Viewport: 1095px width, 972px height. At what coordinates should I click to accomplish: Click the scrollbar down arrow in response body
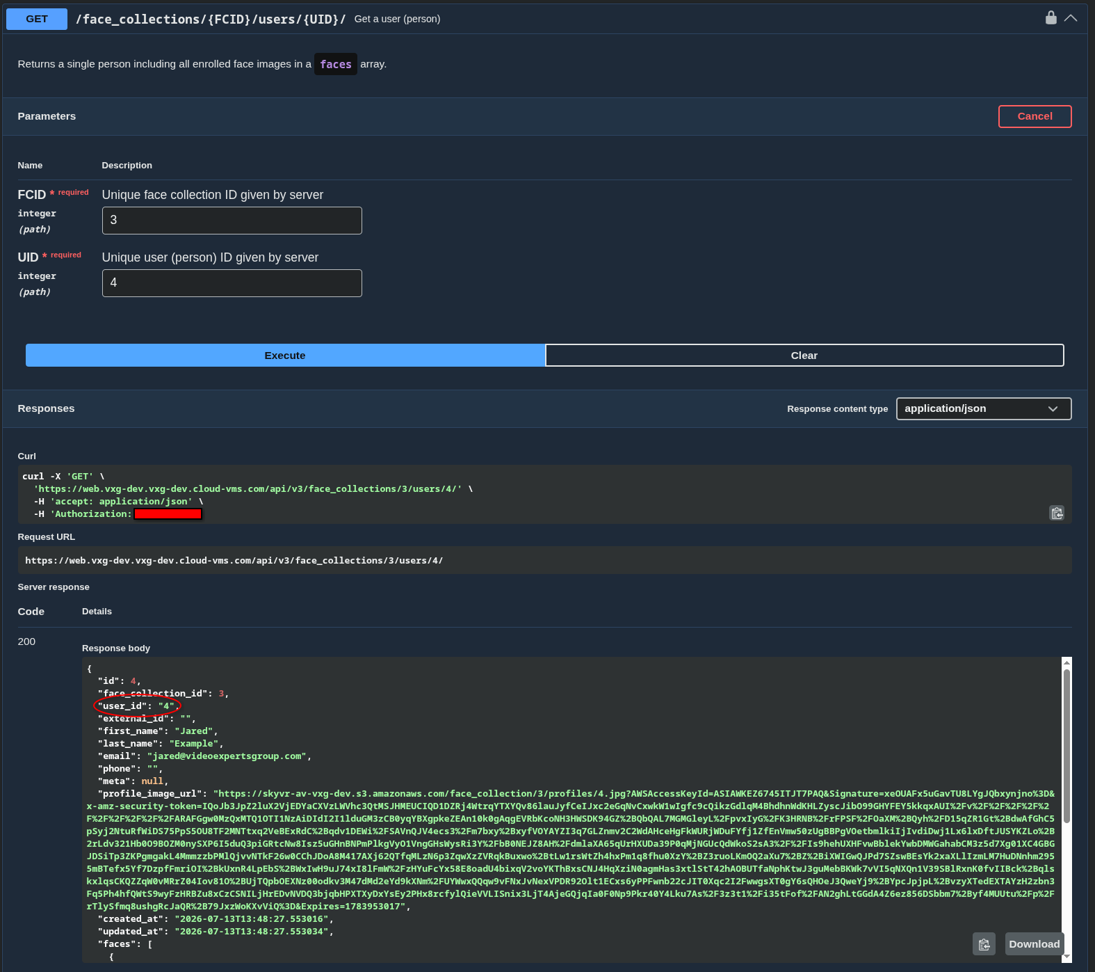click(1067, 957)
